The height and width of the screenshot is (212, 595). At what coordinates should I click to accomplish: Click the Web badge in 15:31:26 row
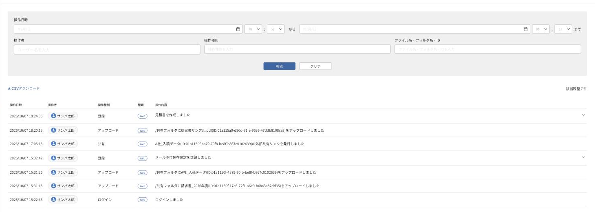pos(142,173)
